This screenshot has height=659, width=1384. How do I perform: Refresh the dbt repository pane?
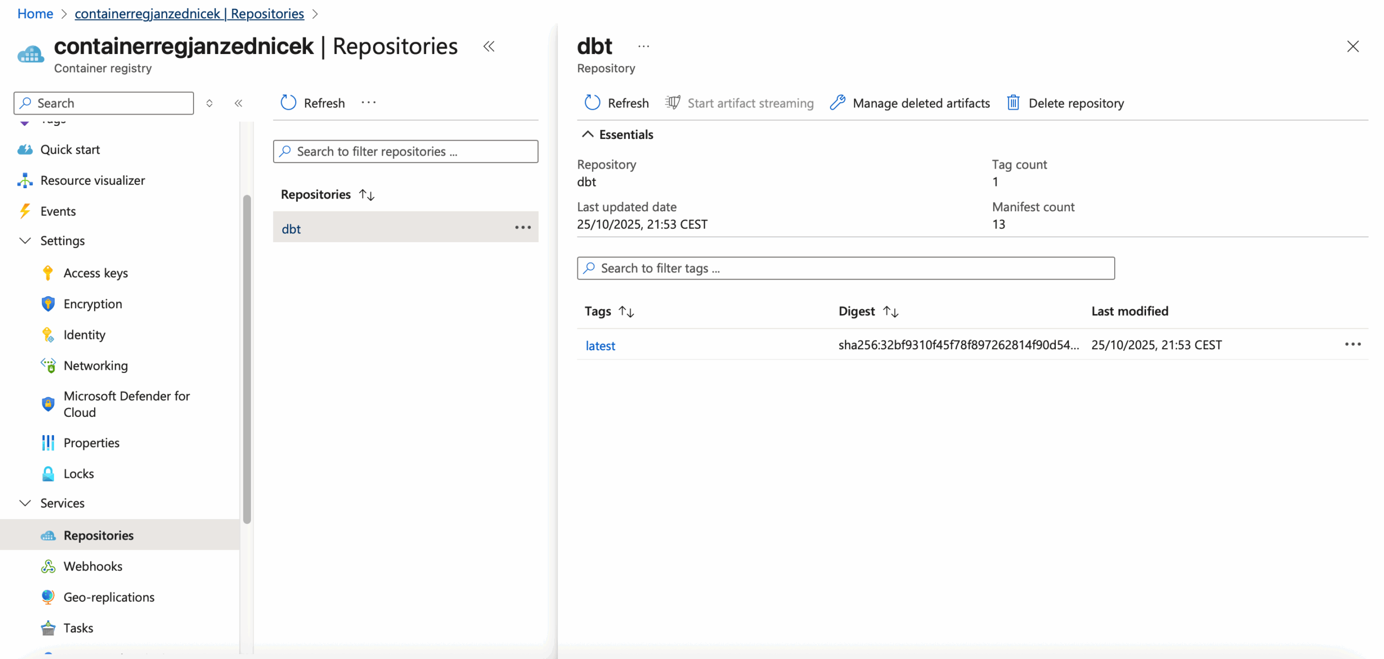[616, 103]
